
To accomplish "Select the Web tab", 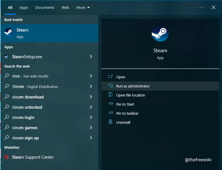I will [x=65, y=8].
